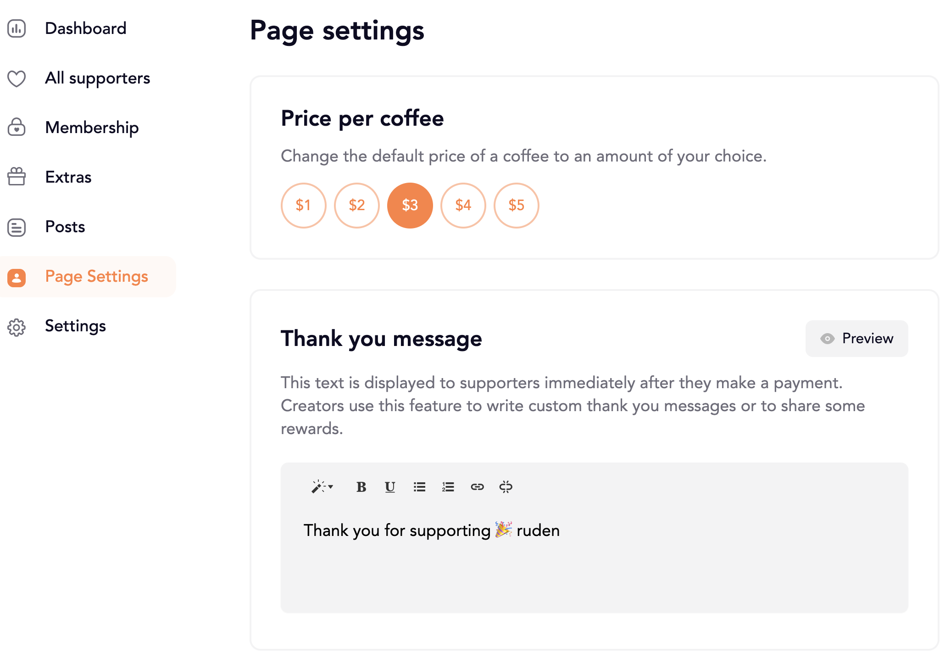Choose the $5 coffee price
The image size is (945, 658).
click(x=516, y=205)
